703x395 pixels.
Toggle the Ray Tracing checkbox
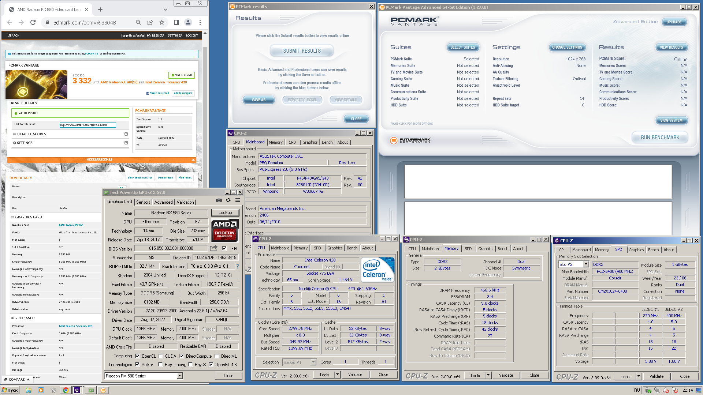[160, 364]
